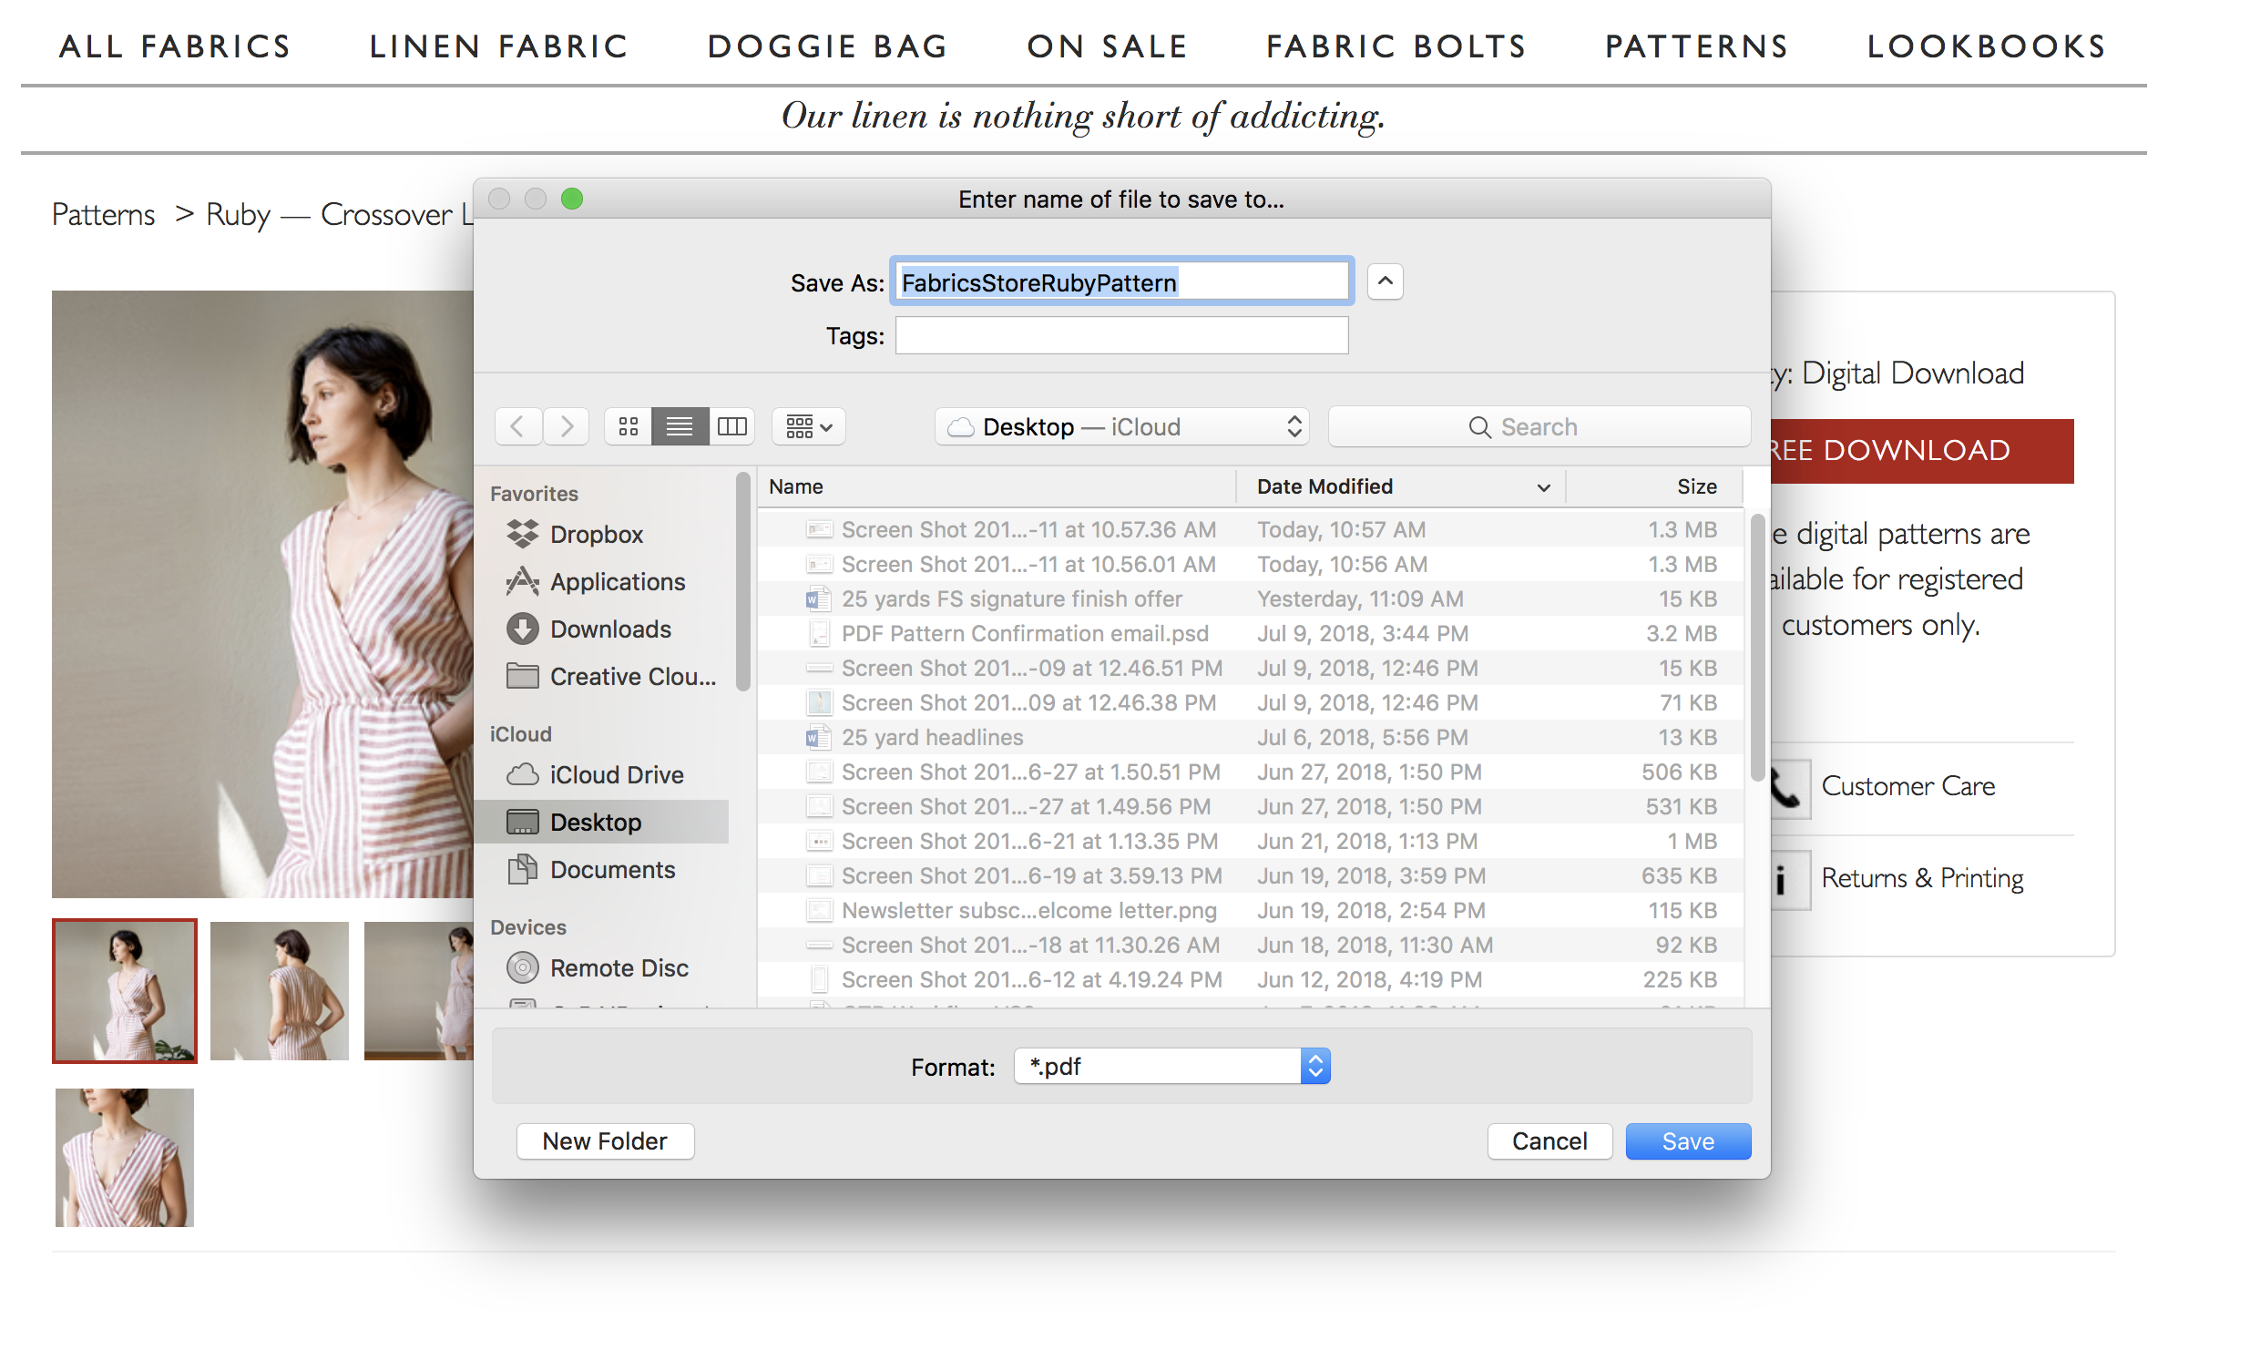Expand the save location arrow
Image resolution: width=2250 pixels, height=1350 pixels.
1384,280
